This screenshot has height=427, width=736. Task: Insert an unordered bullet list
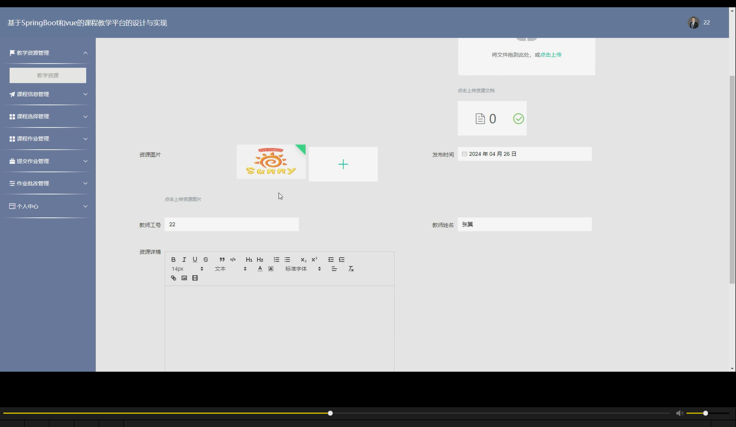287,260
